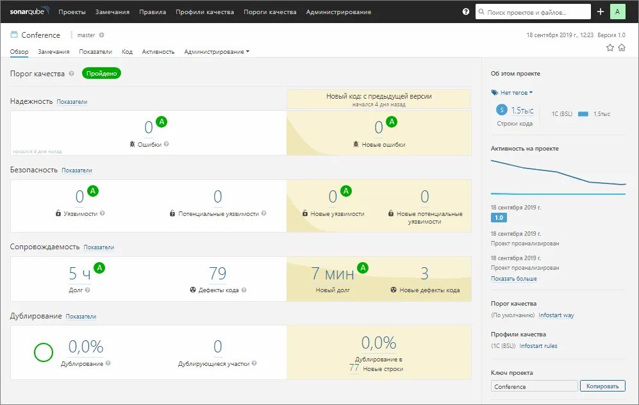Open Показатели link next to Дублирование heading

81,317
